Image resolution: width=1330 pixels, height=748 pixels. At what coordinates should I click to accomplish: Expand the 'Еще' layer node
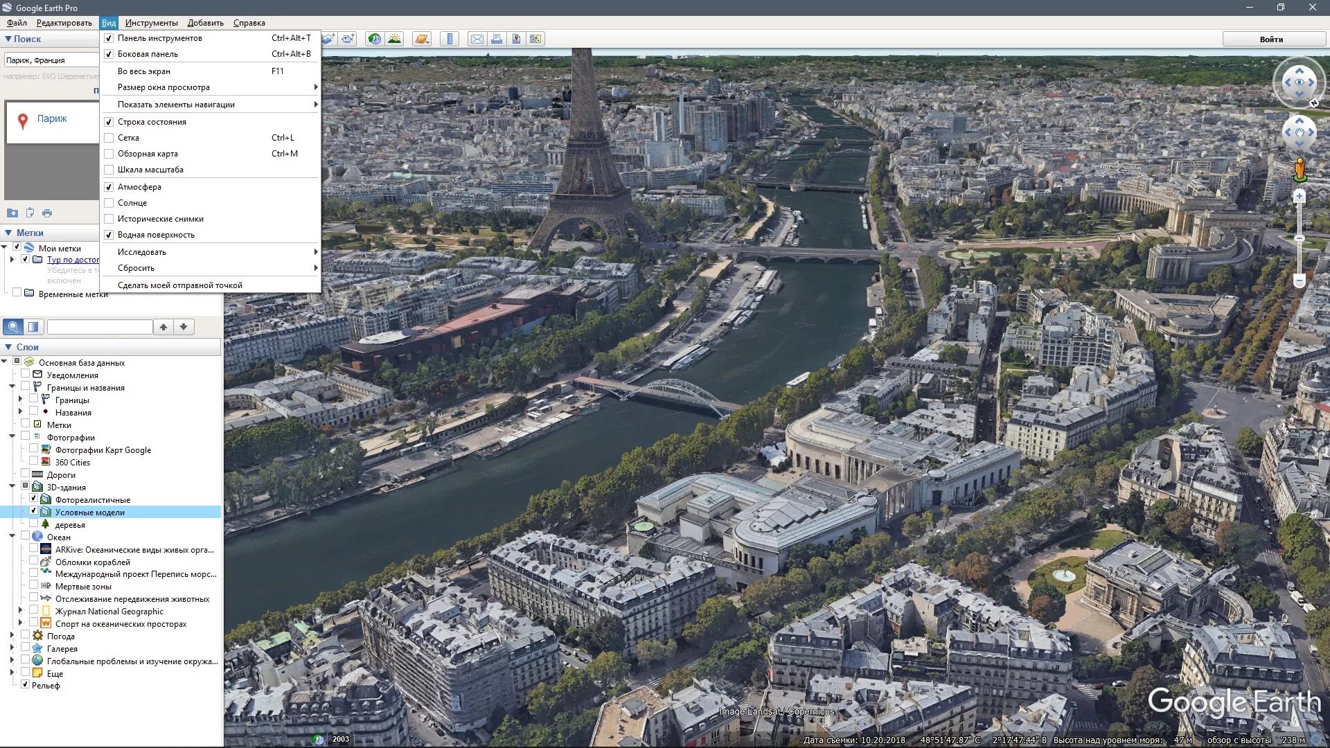[x=12, y=673]
